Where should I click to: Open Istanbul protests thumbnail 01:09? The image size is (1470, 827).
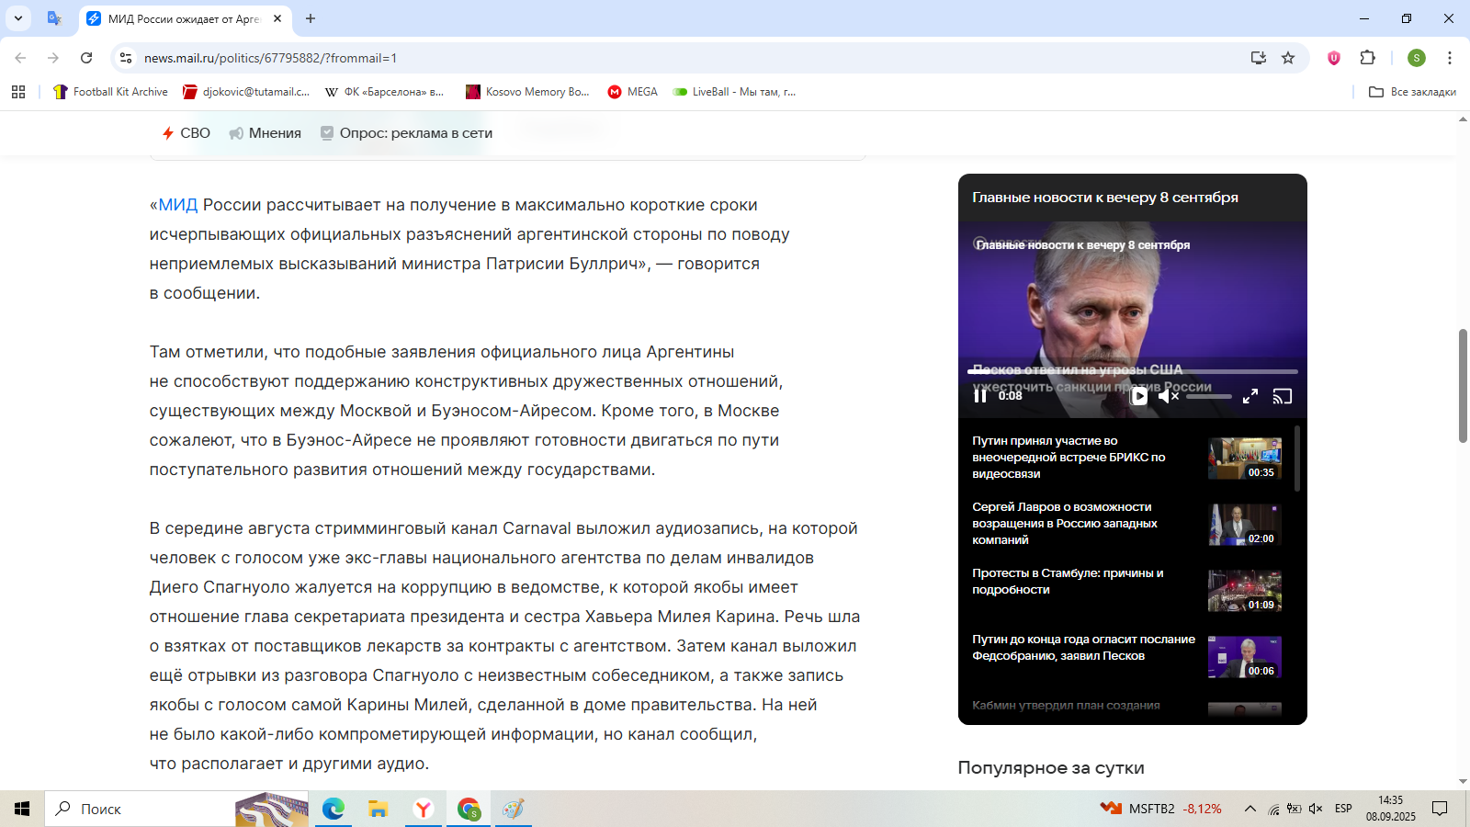(x=1245, y=591)
